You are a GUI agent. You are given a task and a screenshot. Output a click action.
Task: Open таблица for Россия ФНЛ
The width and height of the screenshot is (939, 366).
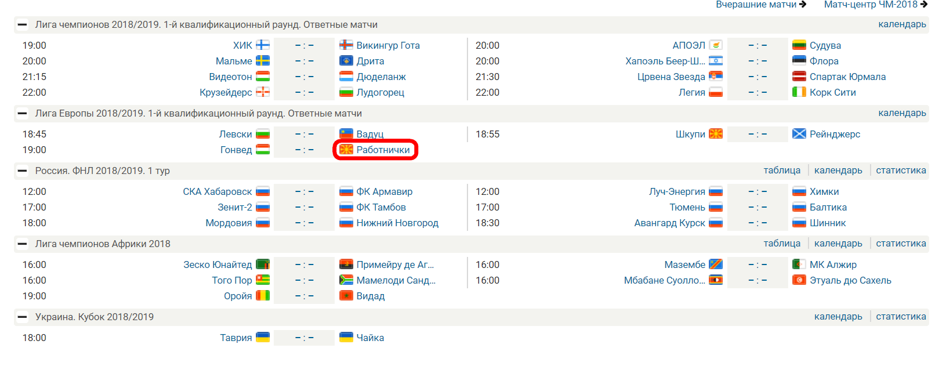782,171
